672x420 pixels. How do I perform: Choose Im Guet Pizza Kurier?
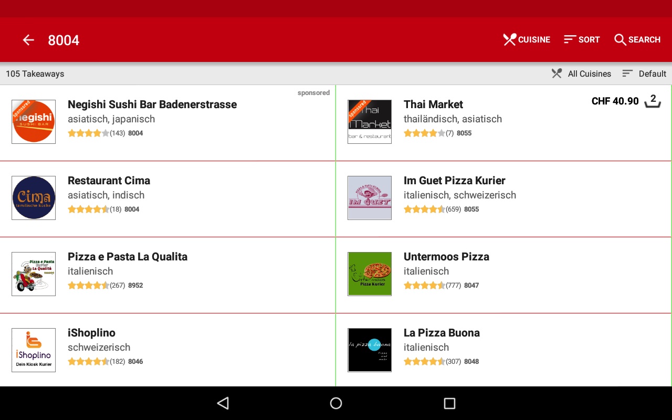454,181
